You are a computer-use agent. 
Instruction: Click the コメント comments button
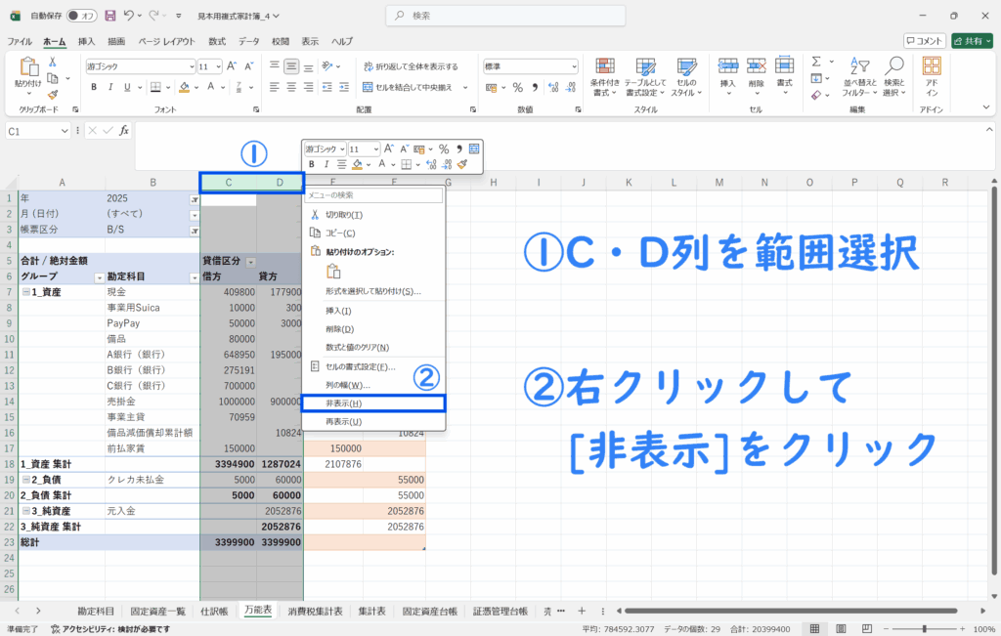[925, 41]
